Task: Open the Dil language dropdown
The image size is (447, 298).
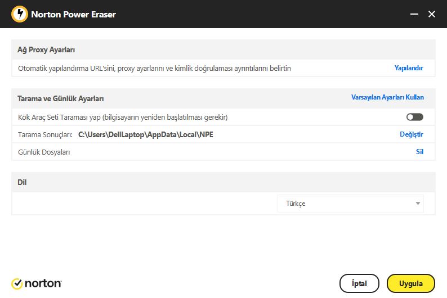Action: (x=351, y=204)
